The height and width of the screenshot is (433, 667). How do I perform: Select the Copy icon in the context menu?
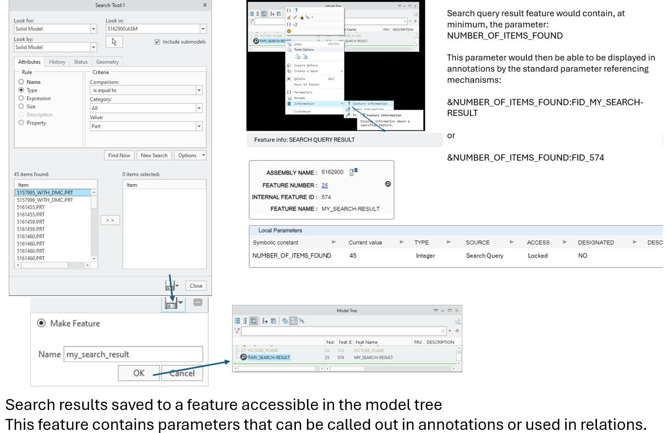[x=289, y=44]
